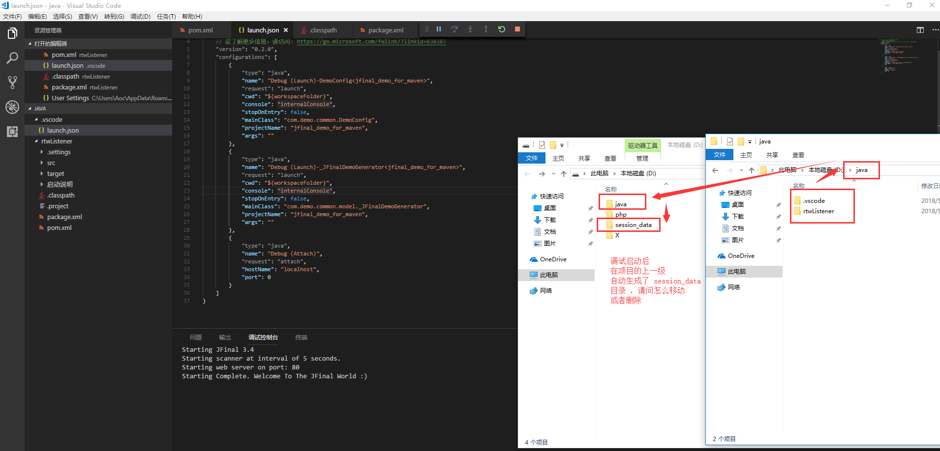Grab the debug toolbar drag handle
Image resolution: width=940 pixels, height=451 pixels.
pos(426,29)
